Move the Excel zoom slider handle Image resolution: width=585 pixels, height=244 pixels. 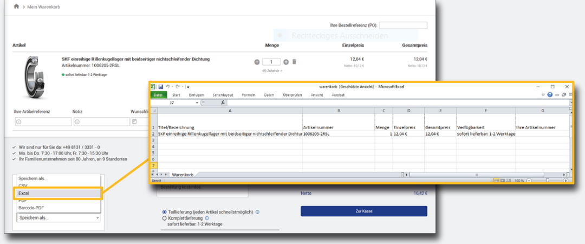pos(547,181)
